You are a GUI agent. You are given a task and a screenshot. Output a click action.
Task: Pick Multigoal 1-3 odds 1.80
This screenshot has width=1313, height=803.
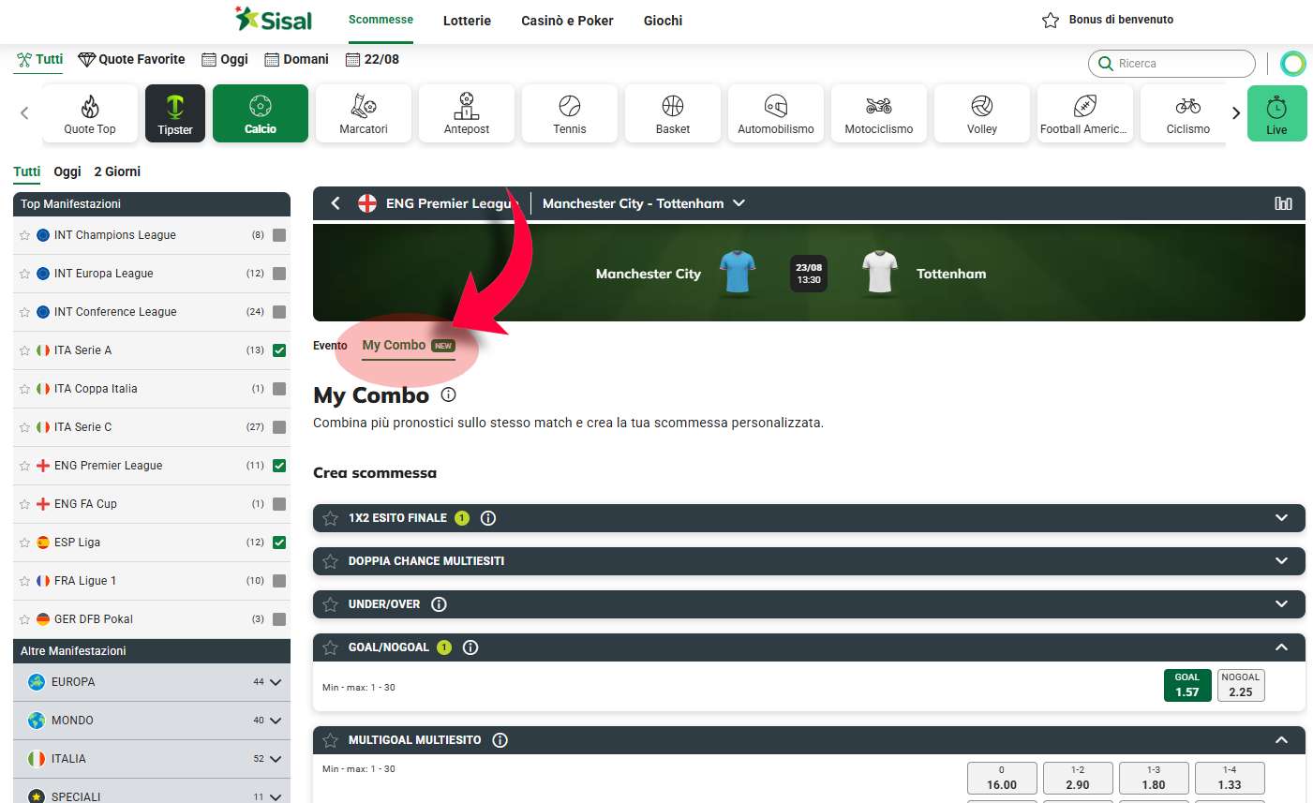[1154, 778]
